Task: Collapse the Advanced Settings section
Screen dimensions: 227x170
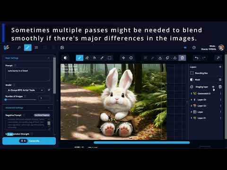Action: coord(28,108)
